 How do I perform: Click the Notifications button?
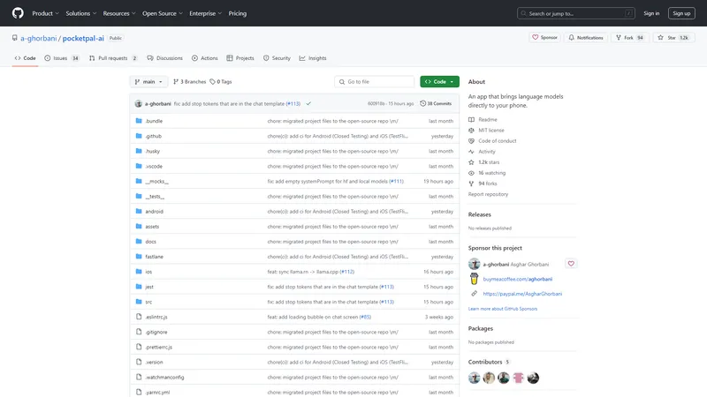pos(585,38)
